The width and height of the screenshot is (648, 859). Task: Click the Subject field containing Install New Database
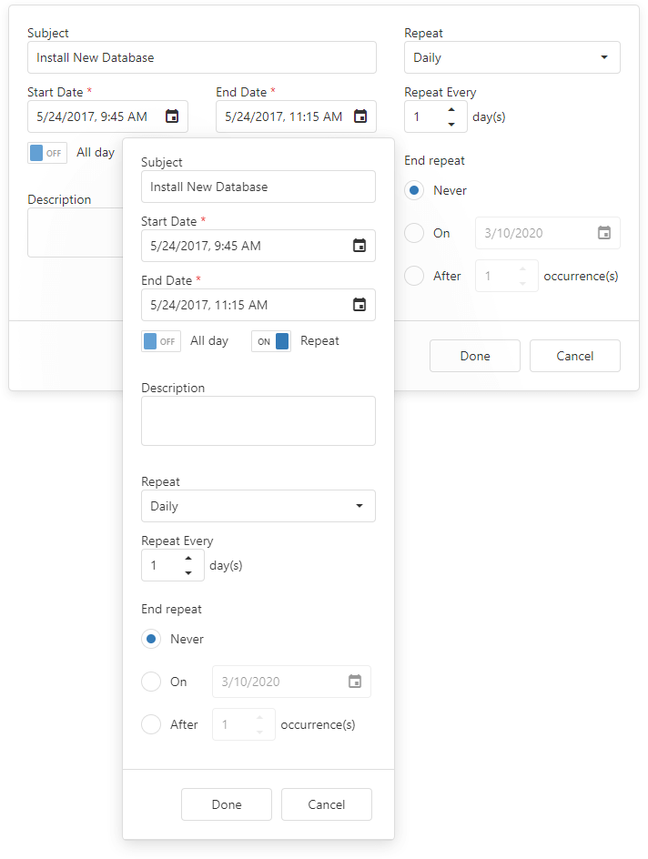click(258, 187)
